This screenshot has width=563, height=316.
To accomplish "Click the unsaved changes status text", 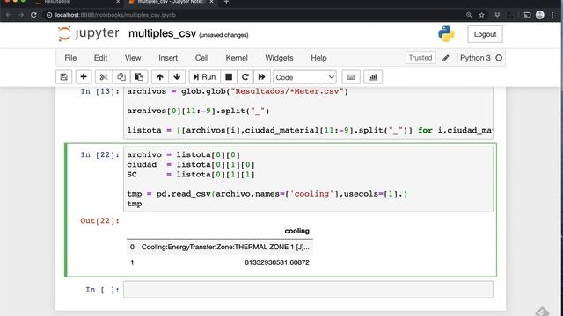I will (223, 35).
